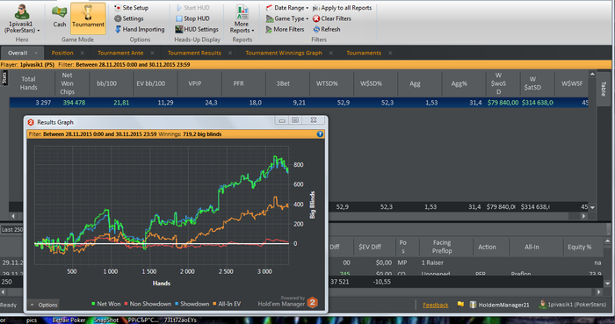Toggle Showdown blue legend entry
This screenshot has width=615, height=324.
click(192, 304)
